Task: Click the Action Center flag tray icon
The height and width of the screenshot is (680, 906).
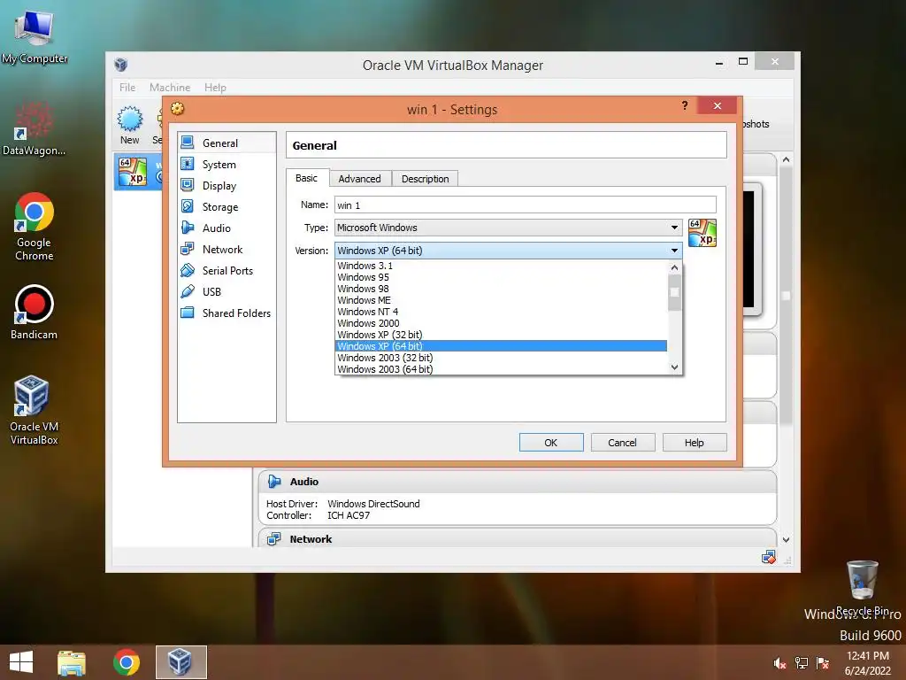Action: [822, 663]
